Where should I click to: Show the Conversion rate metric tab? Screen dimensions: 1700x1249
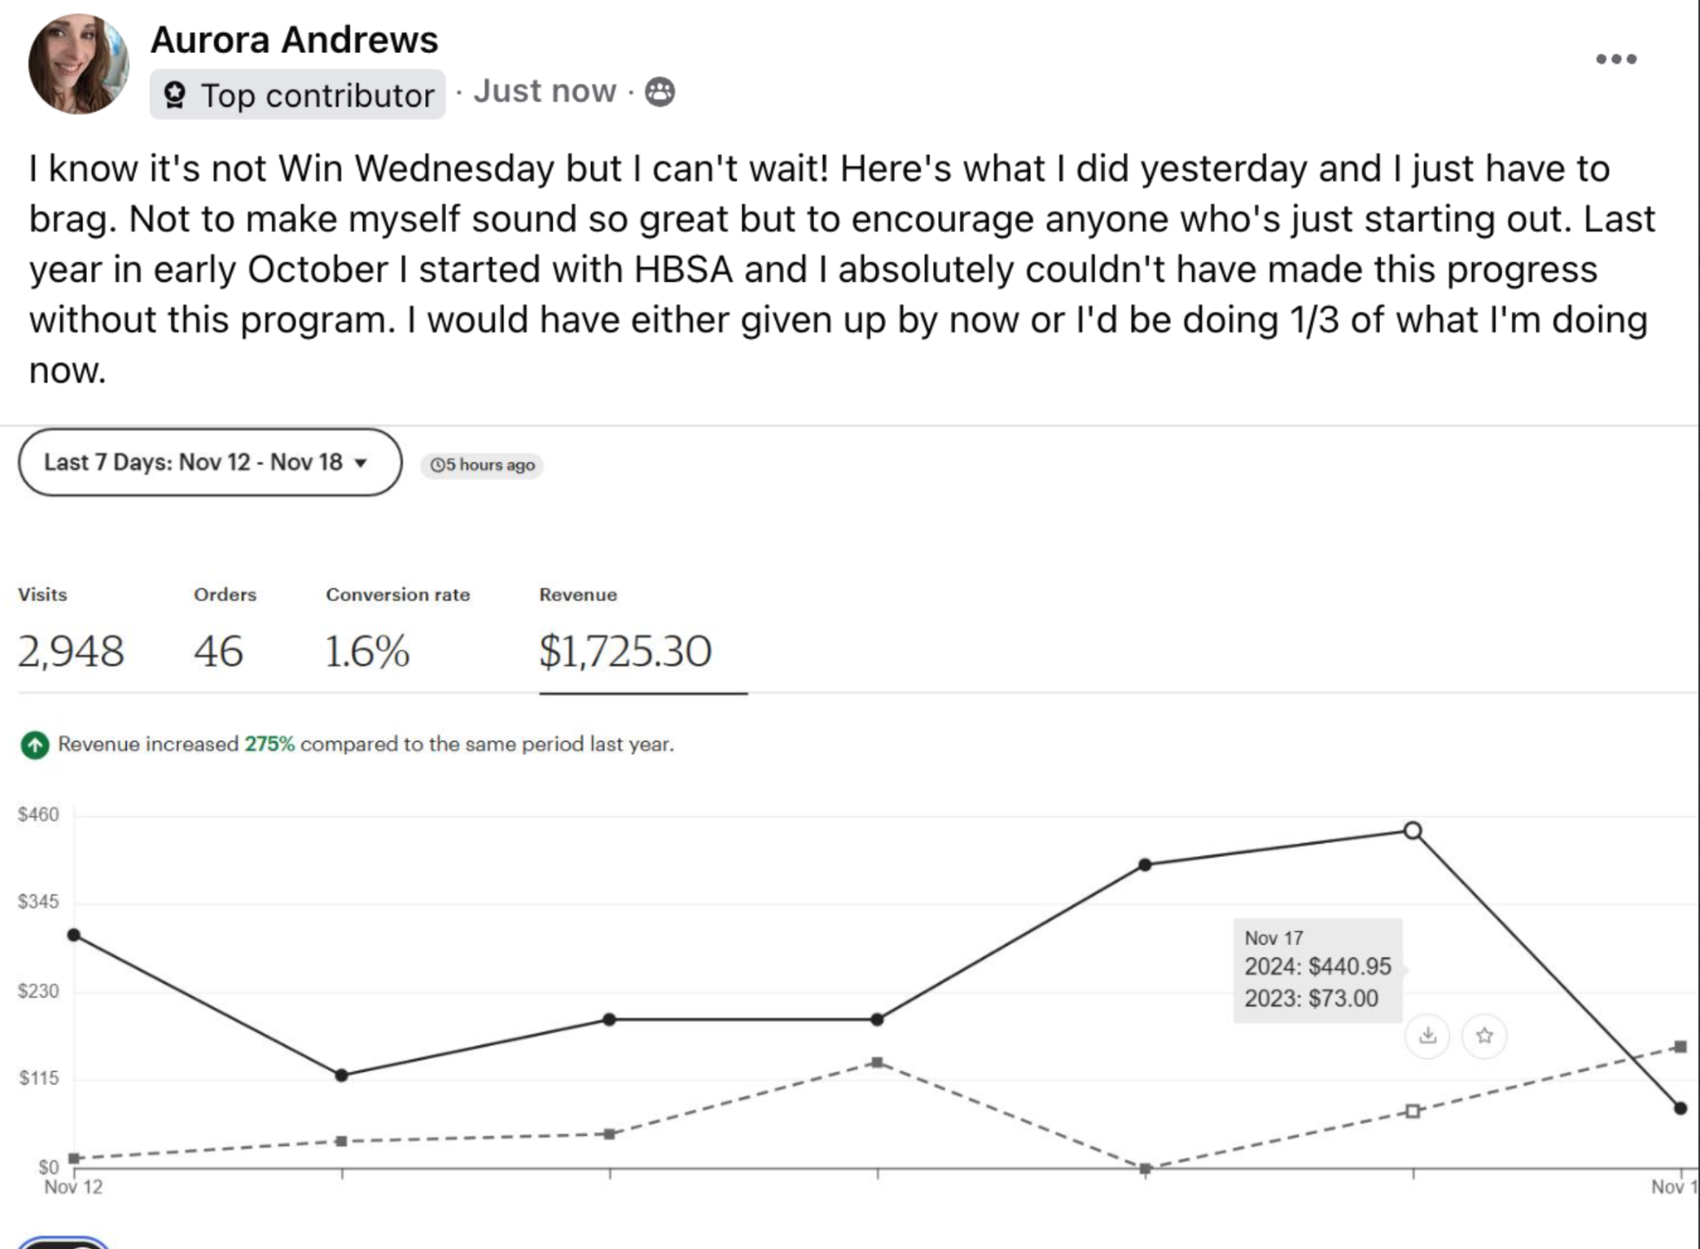(x=397, y=633)
